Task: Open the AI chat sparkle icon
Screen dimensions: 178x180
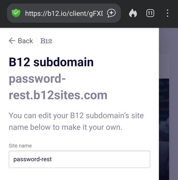Action: pos(111,13)
